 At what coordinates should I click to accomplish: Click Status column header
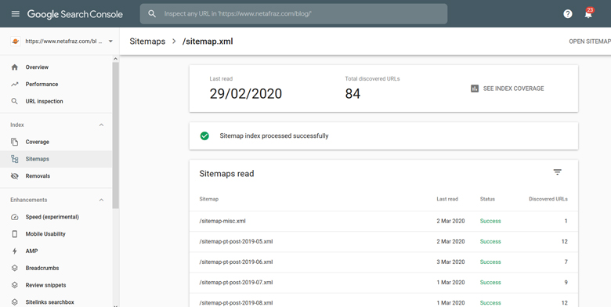point(487,199)
